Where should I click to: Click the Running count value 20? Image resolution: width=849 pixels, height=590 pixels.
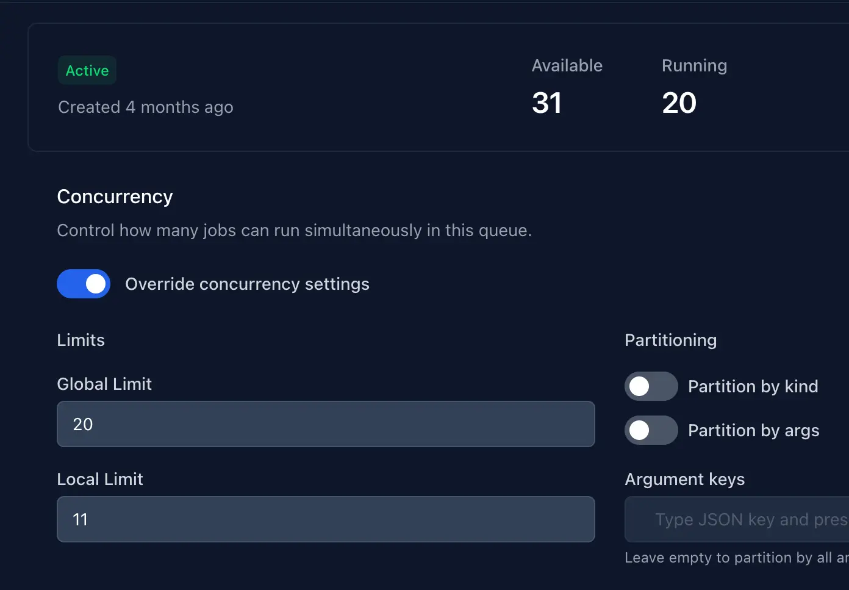tap(679, 103)
